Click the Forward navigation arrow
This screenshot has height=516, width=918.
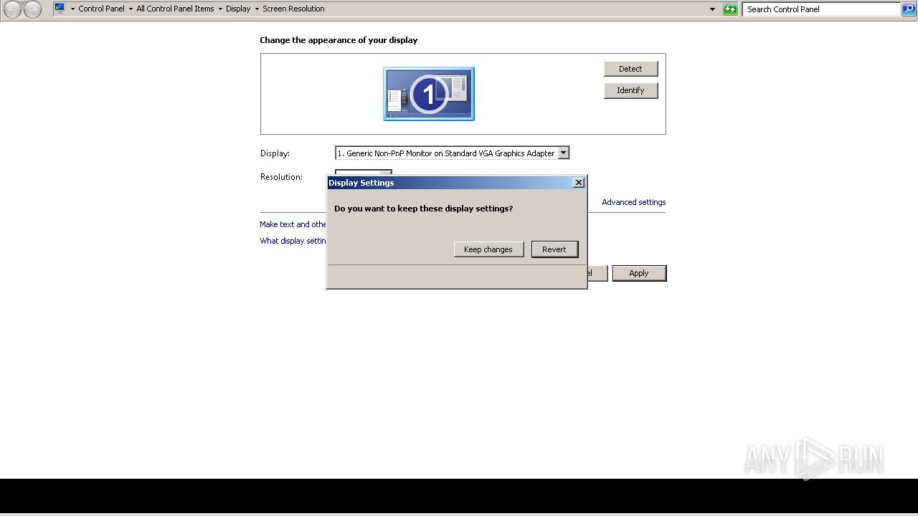coord(32,9)
